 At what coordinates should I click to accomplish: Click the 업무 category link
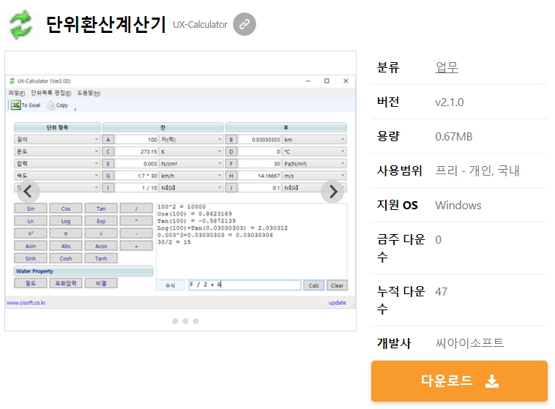click(x=447, y=67)
